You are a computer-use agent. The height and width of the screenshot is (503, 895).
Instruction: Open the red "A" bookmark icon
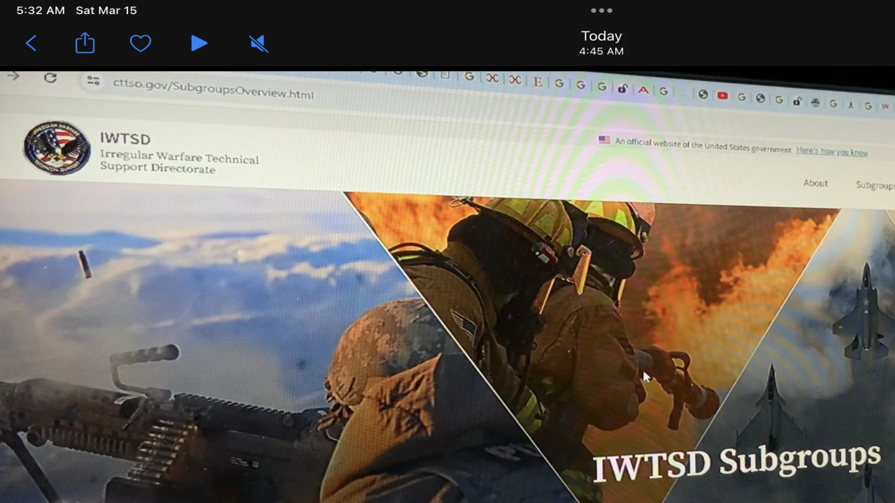pos(643,89)
